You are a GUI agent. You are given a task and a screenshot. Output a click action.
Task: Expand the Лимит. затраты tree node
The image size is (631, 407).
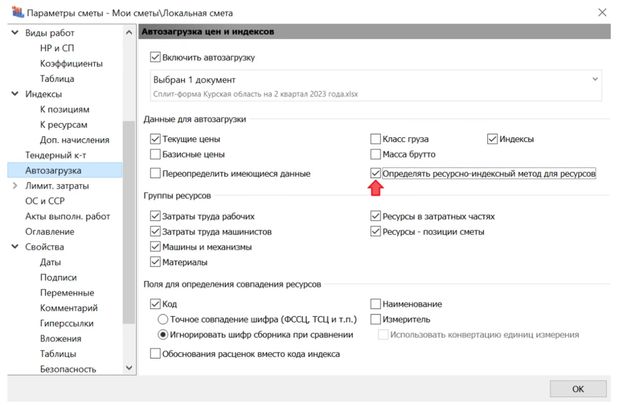(x=15, y=186)
